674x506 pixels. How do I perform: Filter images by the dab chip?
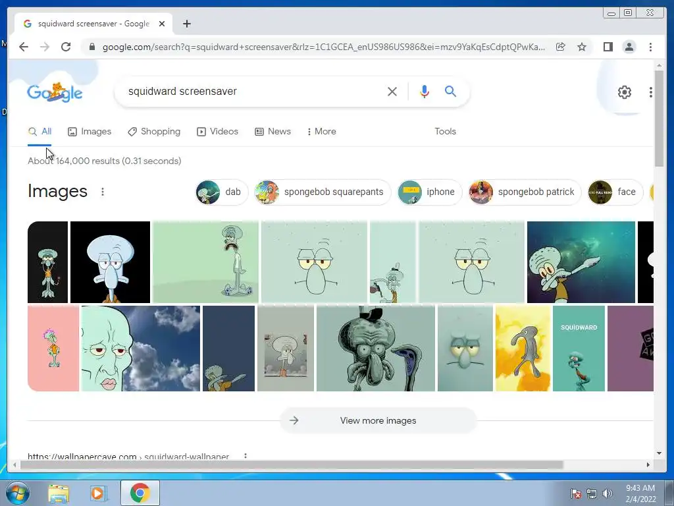click(x=221, y=192)
